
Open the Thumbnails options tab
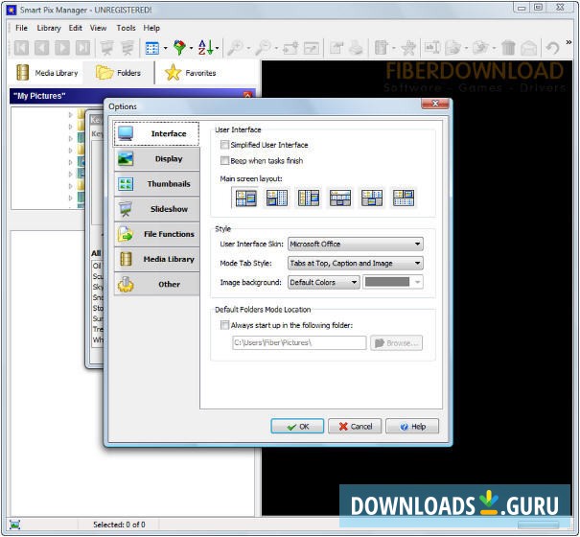point(157,184)
